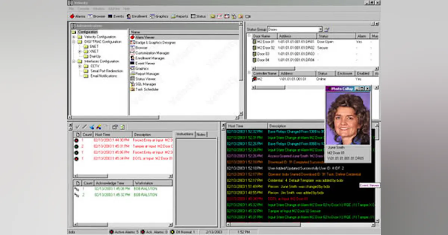Click the Workstation column header
This screenshot has height=235, width=448.
click(153, 183)
